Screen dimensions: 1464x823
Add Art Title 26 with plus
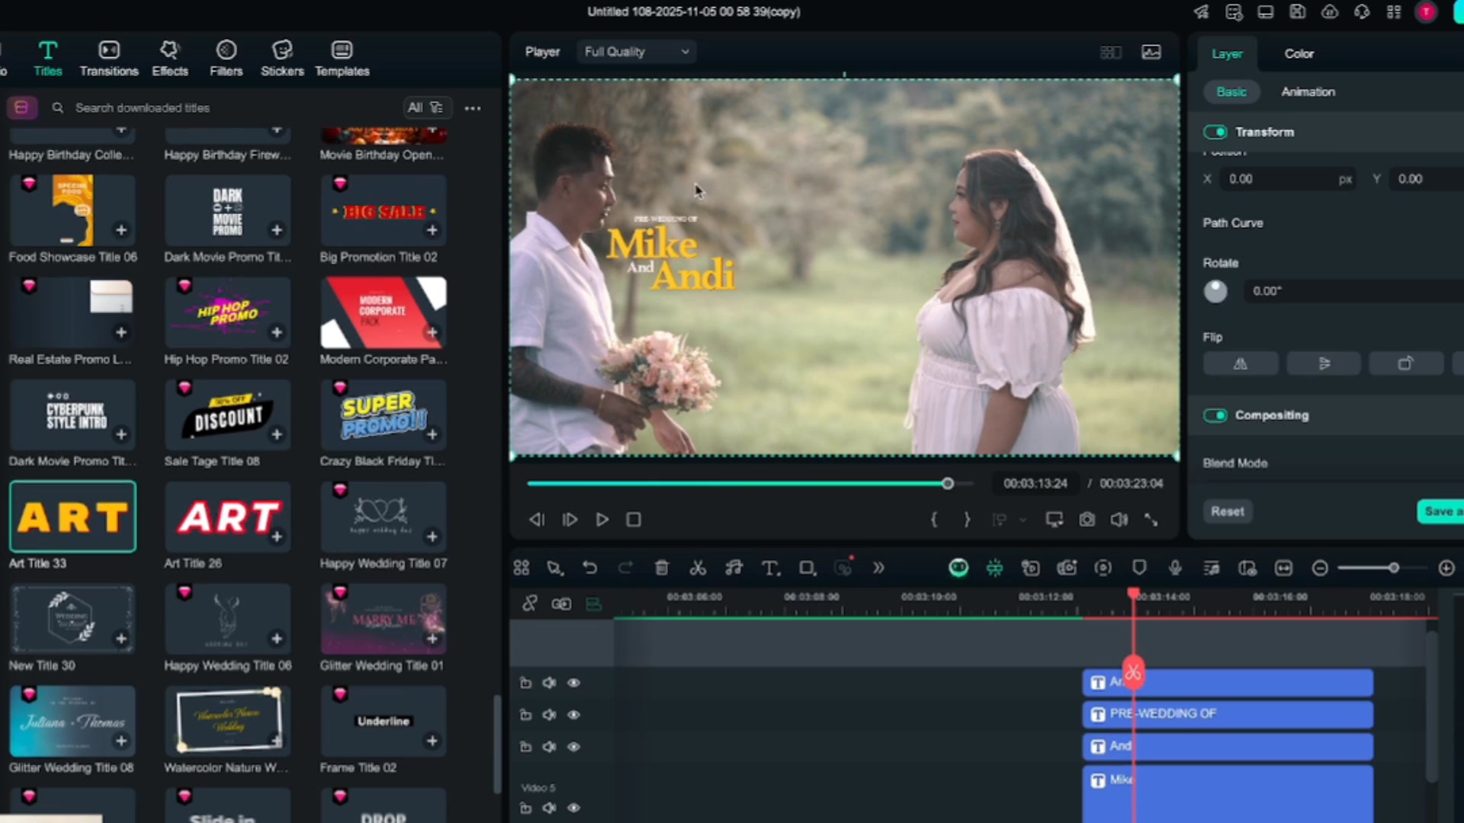click(277, 536)
